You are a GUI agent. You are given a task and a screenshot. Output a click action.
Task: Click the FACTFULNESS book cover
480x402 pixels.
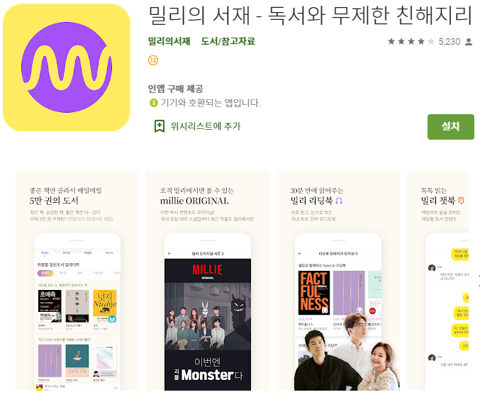[x=314, y=293]
